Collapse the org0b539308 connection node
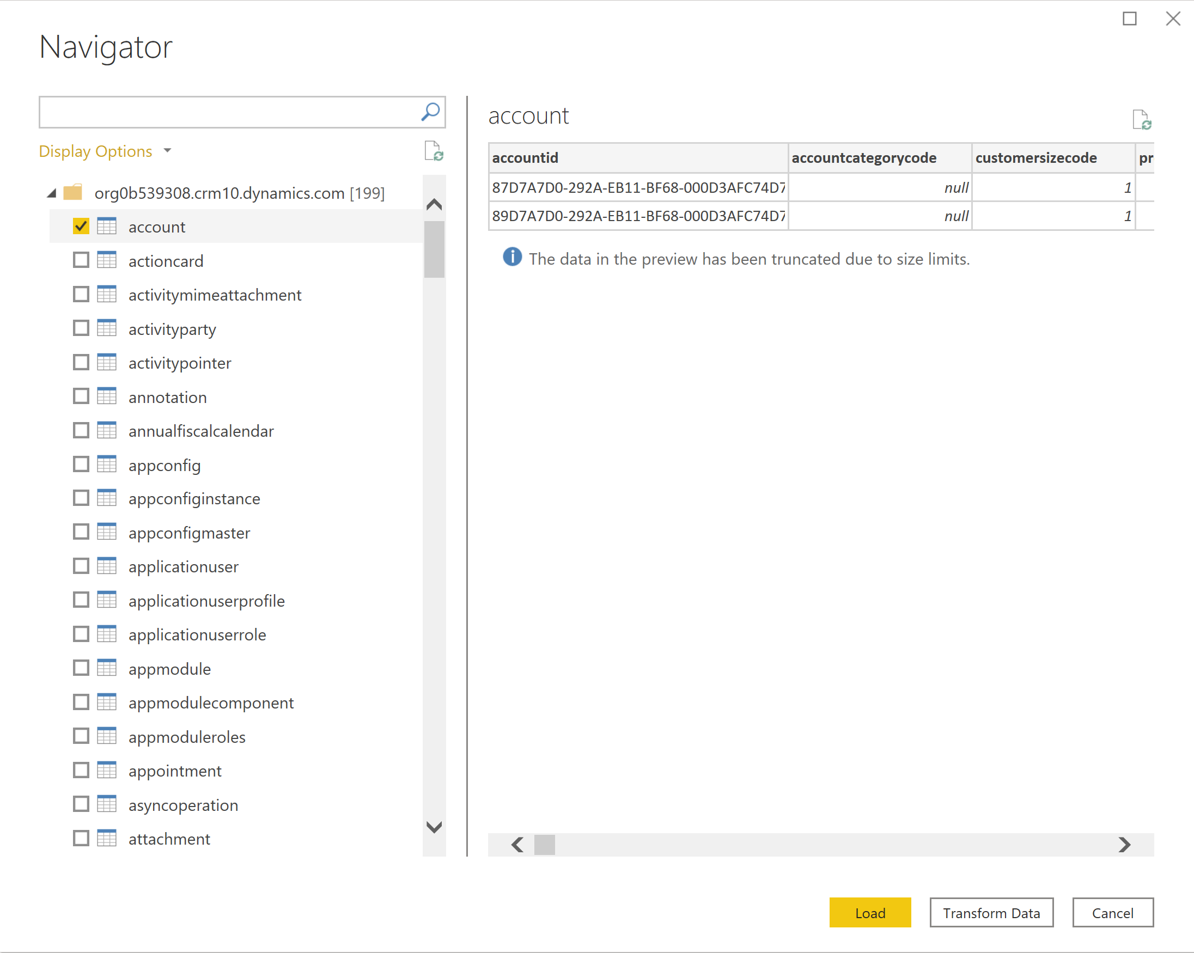 [47, 192]
